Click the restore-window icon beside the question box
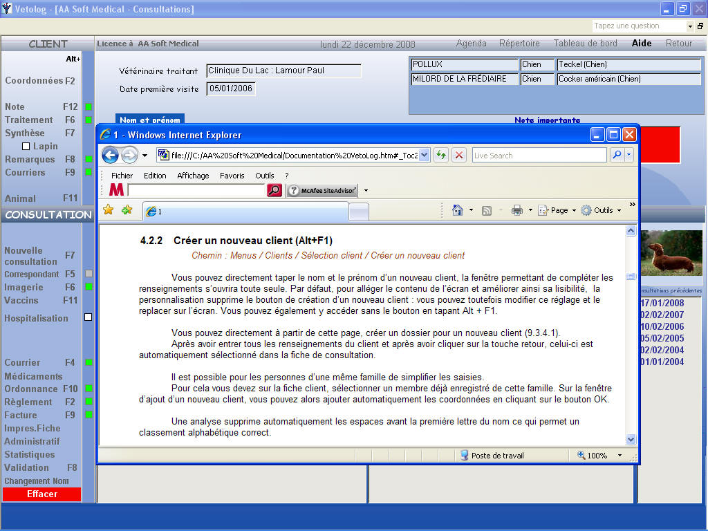This screenshot has width=708, height=531. [x=700, y=26]
